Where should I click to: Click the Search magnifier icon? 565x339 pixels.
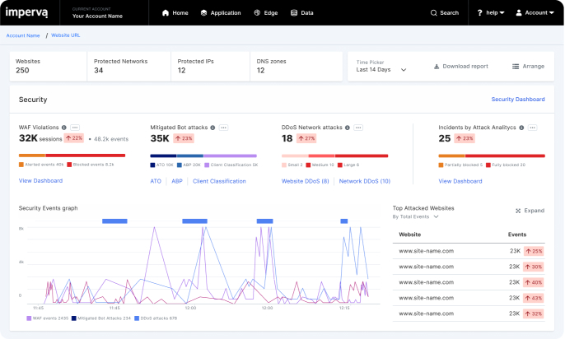[x=435, y=13]
